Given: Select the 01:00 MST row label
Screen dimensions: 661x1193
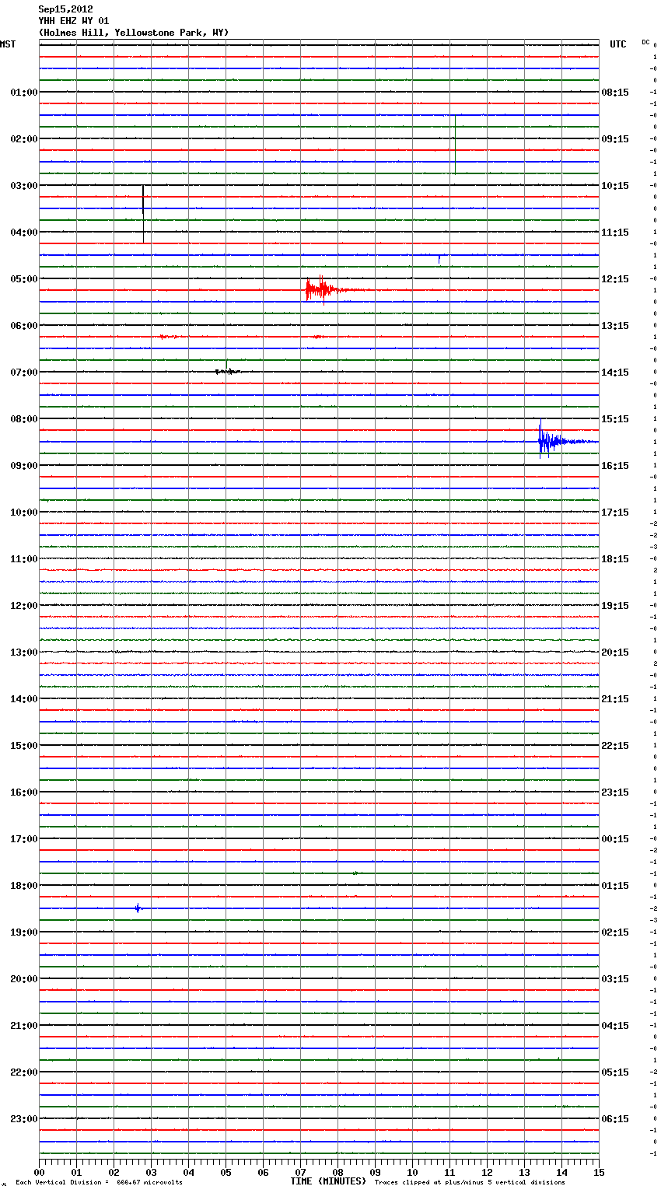Looking at the screenshot, I should click(24, 93).
